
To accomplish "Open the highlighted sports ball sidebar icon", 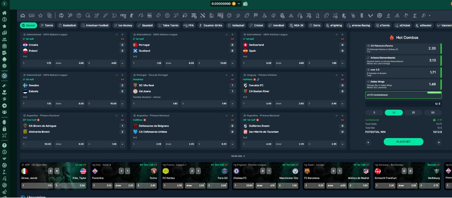I will click(x=4, y=76).
